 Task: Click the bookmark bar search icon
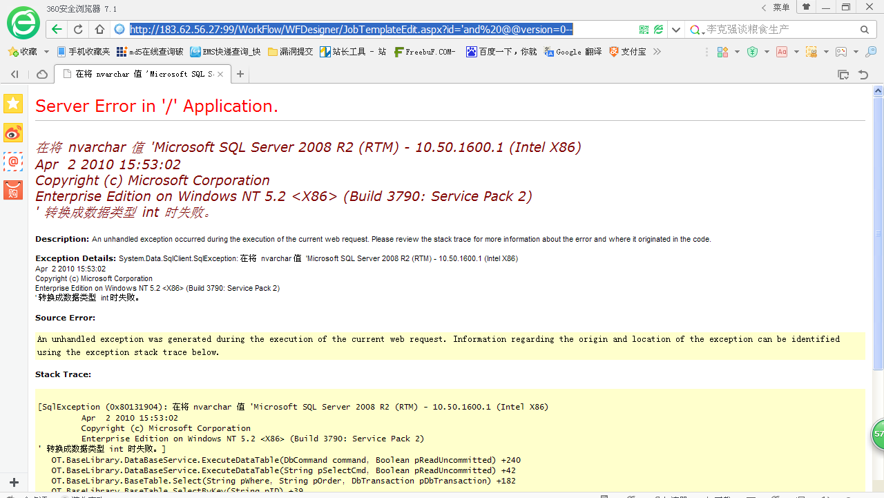pos(871,52)
